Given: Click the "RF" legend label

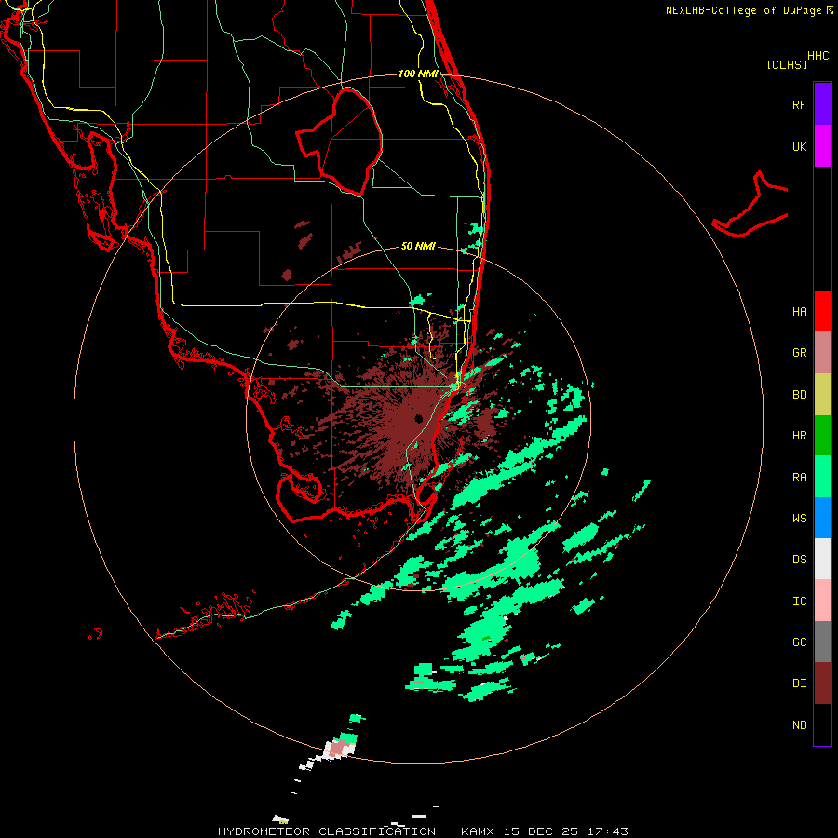Looking at the screenshot, I should (x=799, y=104).
